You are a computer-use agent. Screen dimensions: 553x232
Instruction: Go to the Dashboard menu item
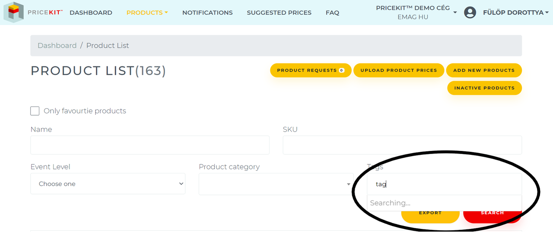91,13
